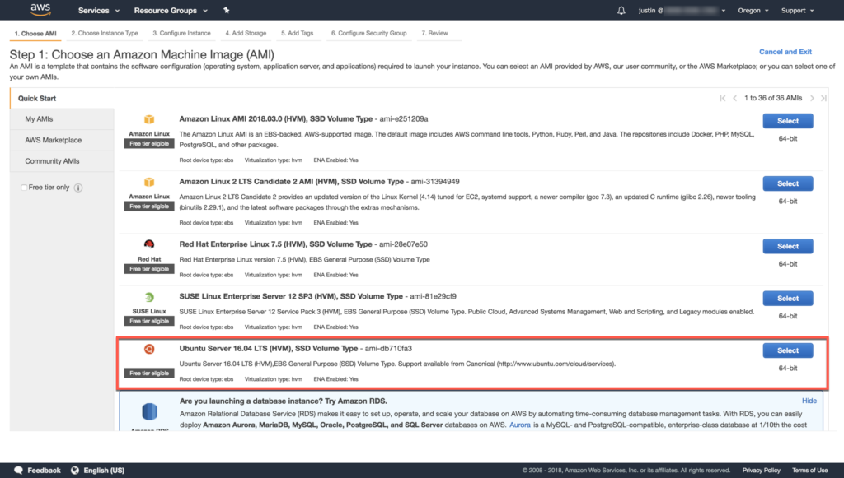Click the Ubuntu Server 16.04 LTS title text
This screenshot has width=844, height=478.
click(268, 349)
